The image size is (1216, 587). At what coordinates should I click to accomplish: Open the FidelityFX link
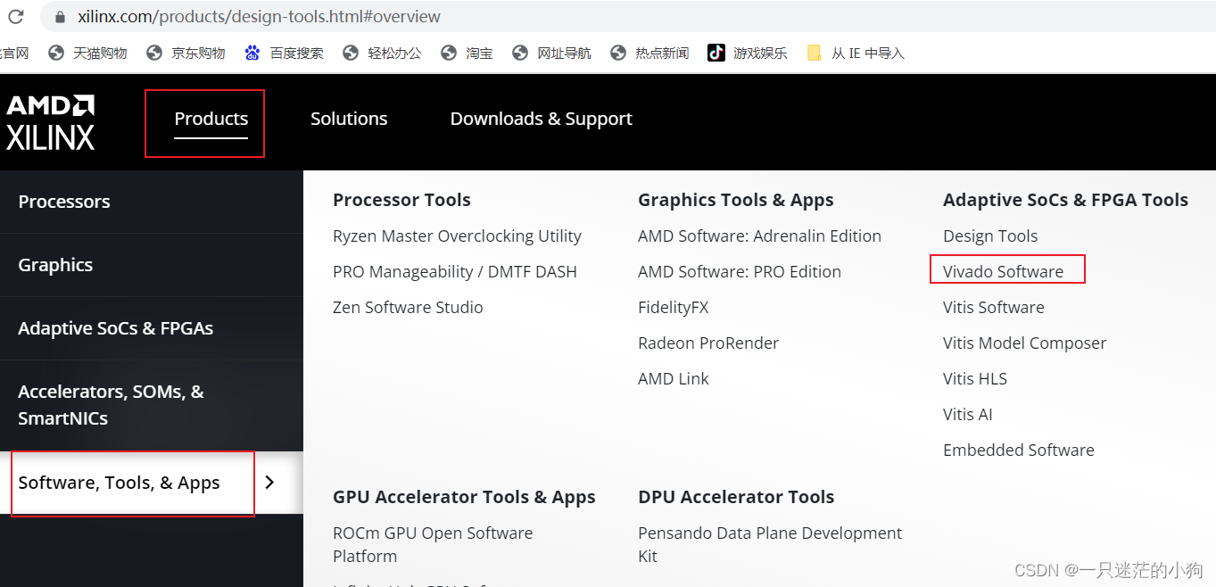[674, 307]
